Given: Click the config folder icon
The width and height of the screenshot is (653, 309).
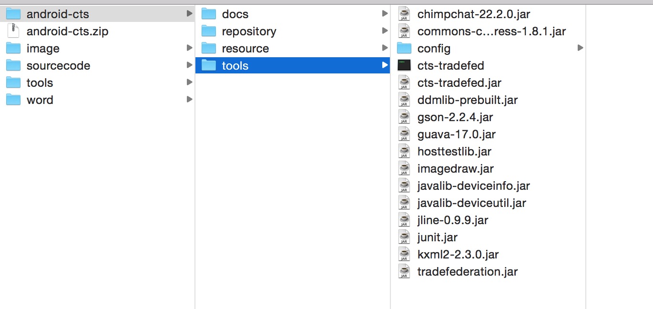Looking at the screenshot, I should (x=404, y=48).
